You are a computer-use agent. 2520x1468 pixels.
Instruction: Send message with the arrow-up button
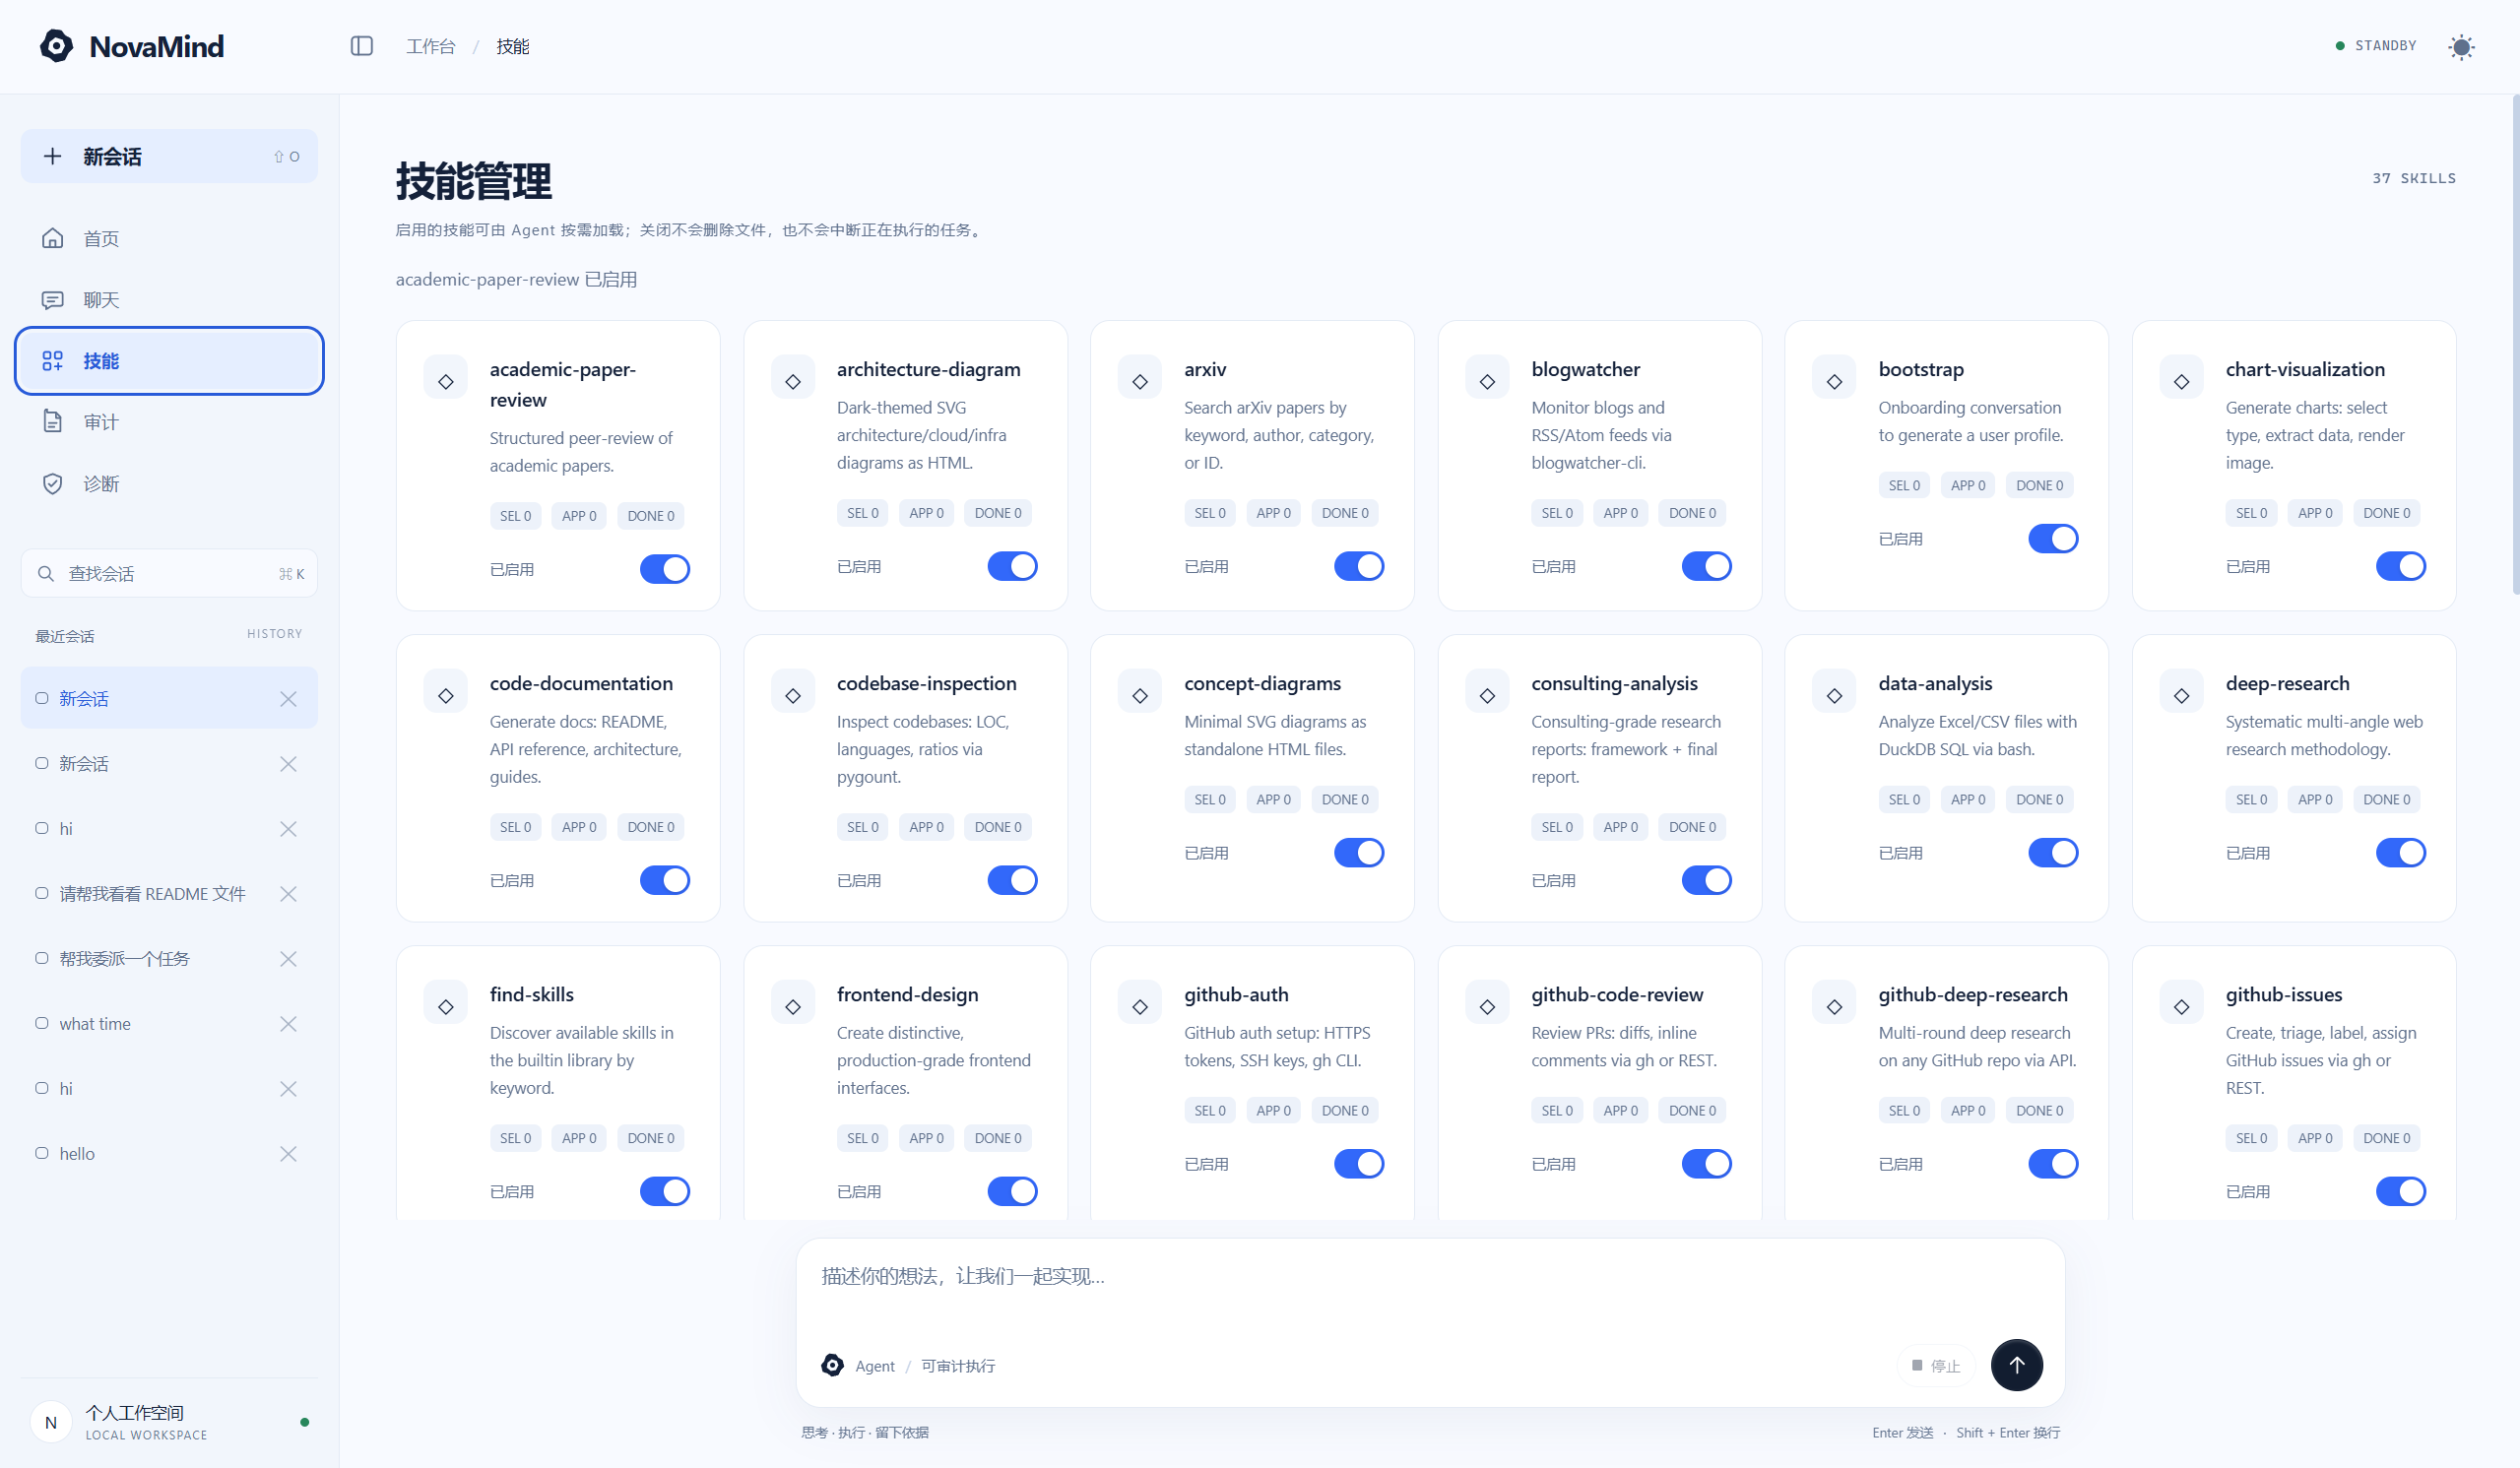click(2016, 1365)
